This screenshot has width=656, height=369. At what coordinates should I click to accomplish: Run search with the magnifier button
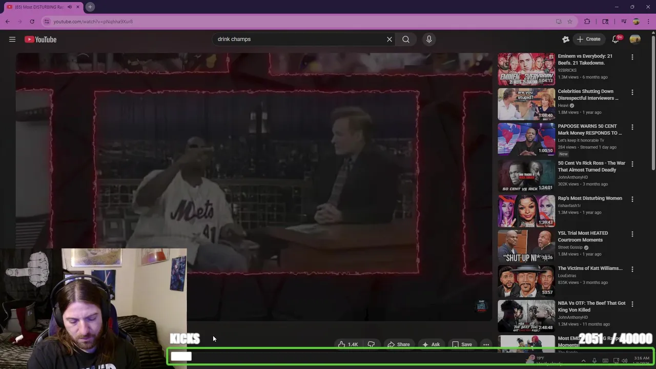406,39
